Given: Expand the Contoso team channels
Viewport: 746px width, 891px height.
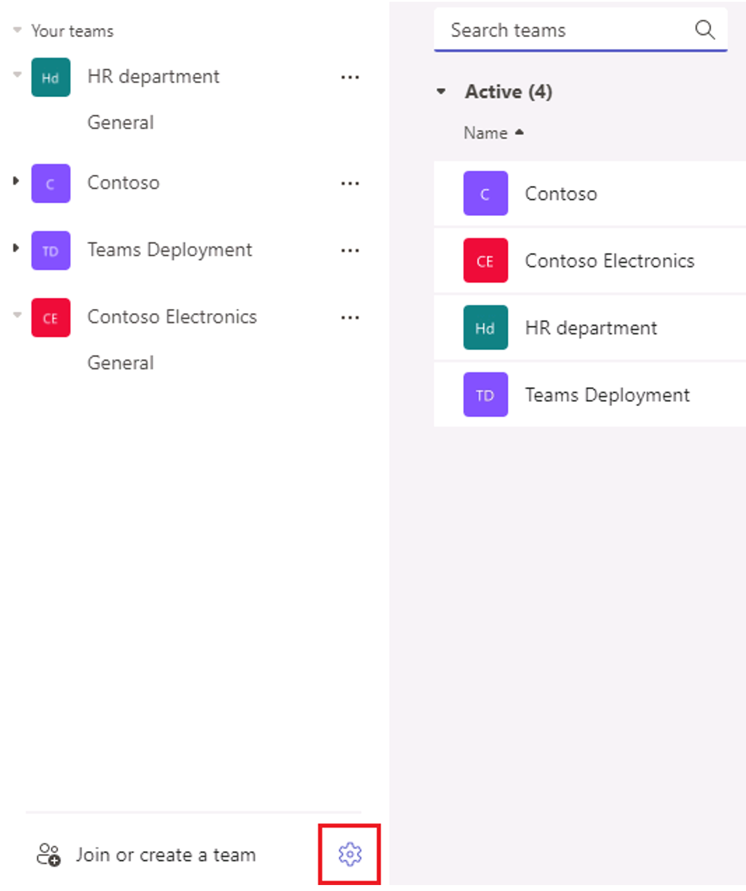Looking at the screenshot, I should pos(16,181).
